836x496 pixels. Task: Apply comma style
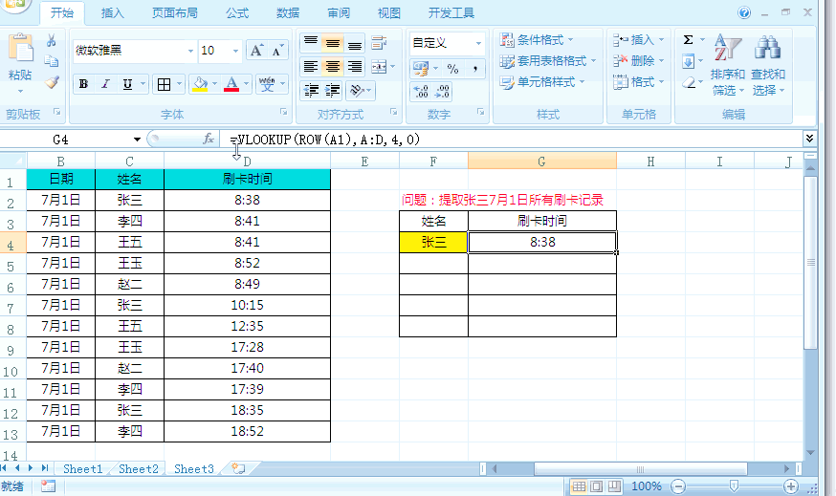(474, 68)
